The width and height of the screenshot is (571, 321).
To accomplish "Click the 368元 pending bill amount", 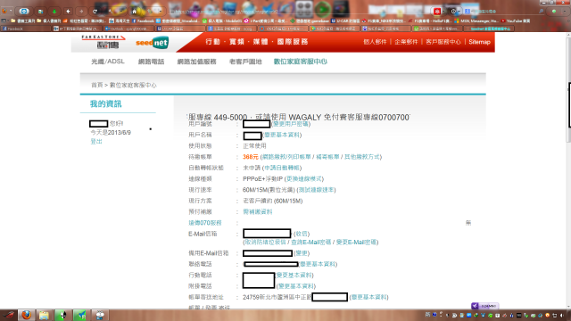I will click(251, 157).
